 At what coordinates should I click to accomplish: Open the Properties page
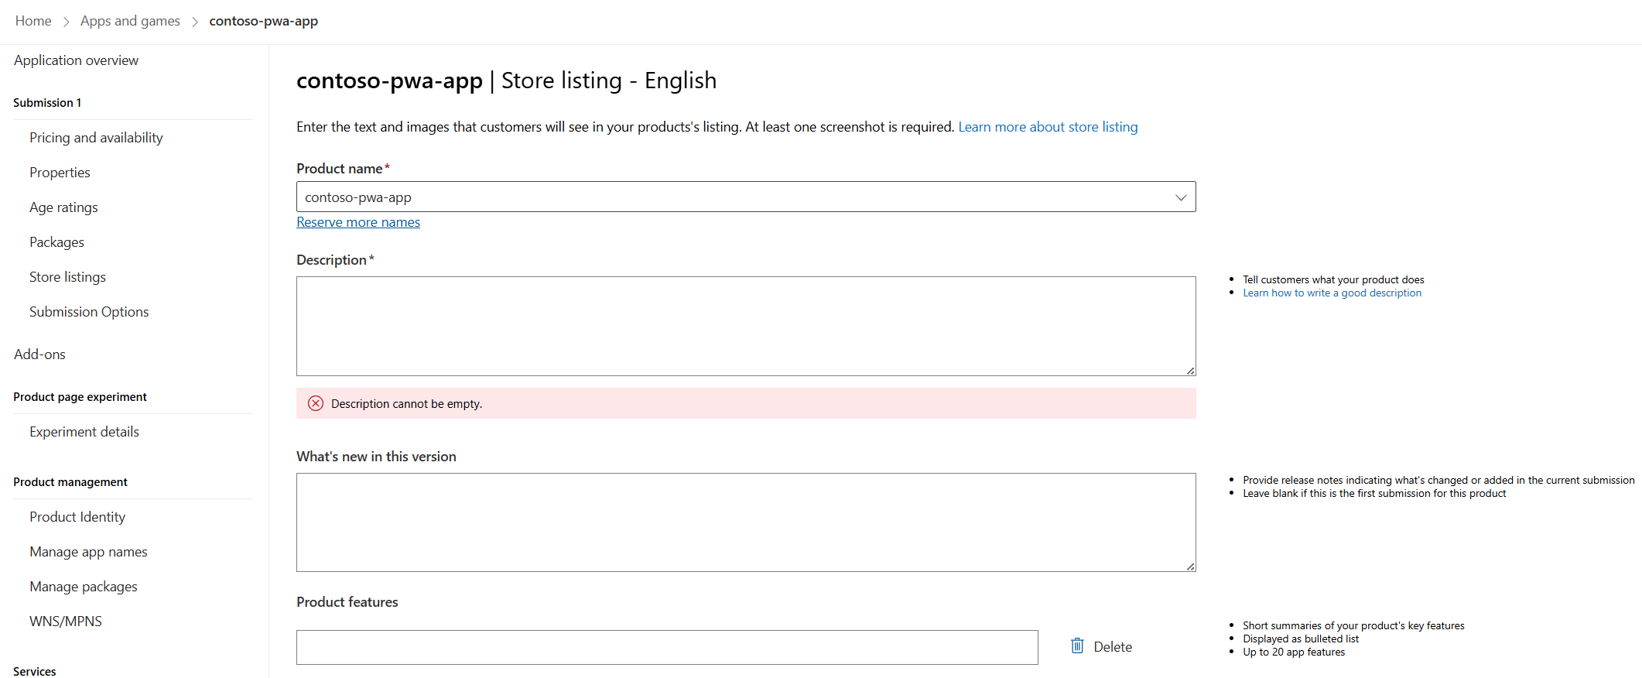coord(60,173)
